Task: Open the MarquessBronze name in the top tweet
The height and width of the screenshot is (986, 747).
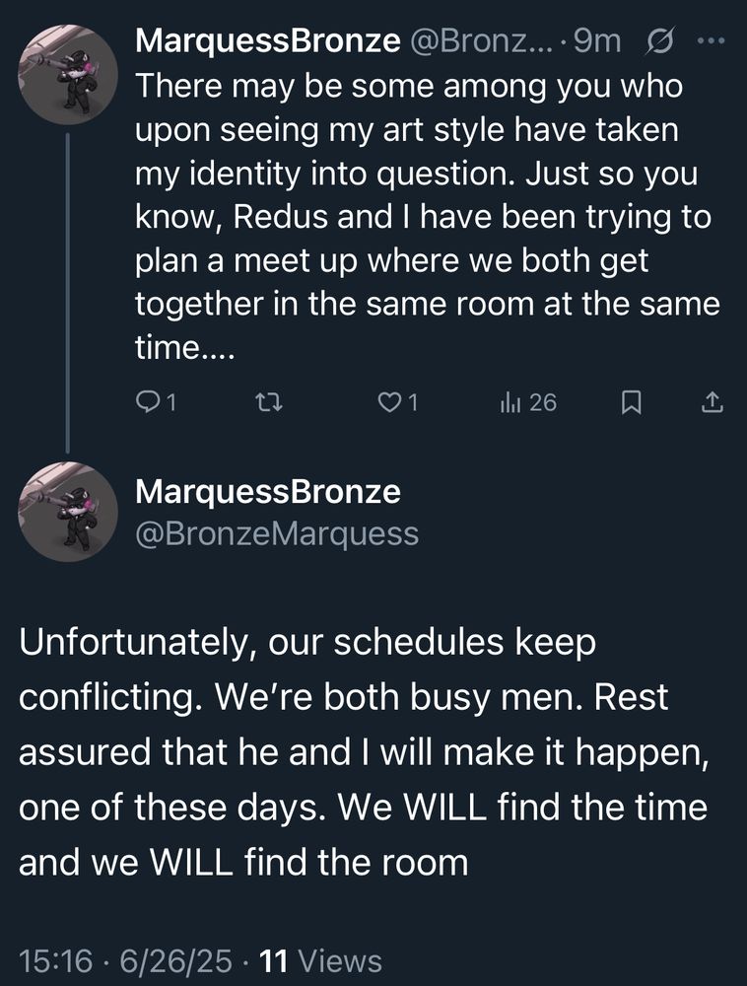Action: (x=267, y=41)
